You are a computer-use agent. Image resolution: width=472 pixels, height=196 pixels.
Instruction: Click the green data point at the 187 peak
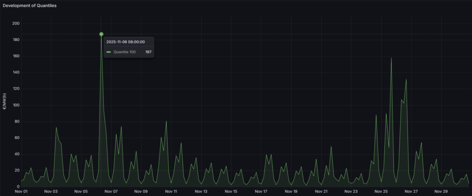click(x=101, y=34)
